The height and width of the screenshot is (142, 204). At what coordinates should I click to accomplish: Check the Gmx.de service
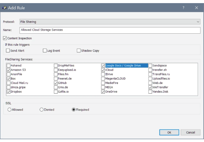click(x=56, y=87)
